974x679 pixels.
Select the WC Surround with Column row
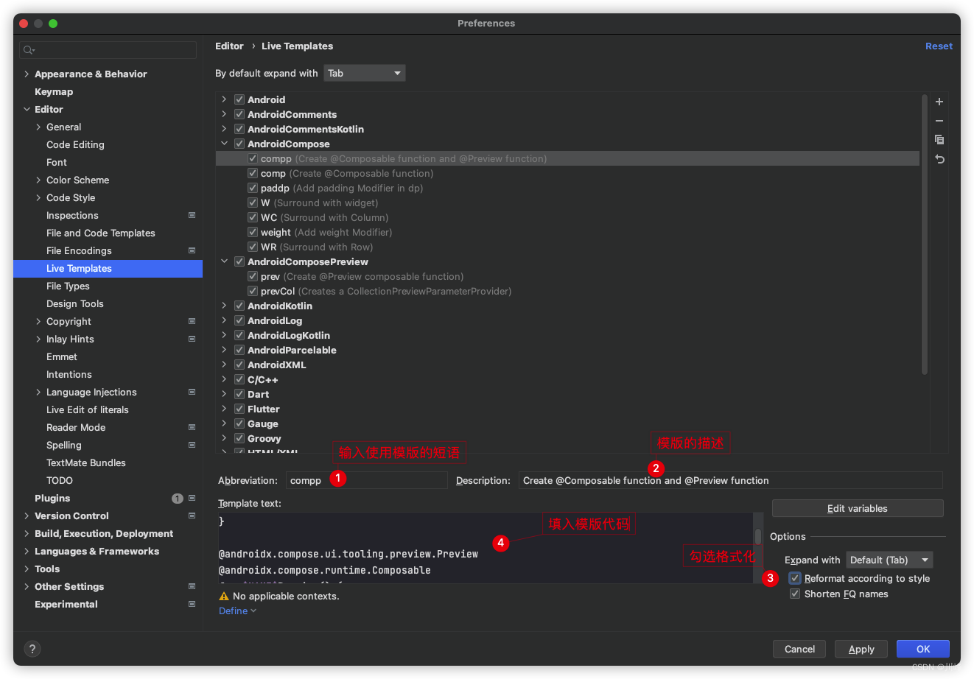click(x=567, y=217)
